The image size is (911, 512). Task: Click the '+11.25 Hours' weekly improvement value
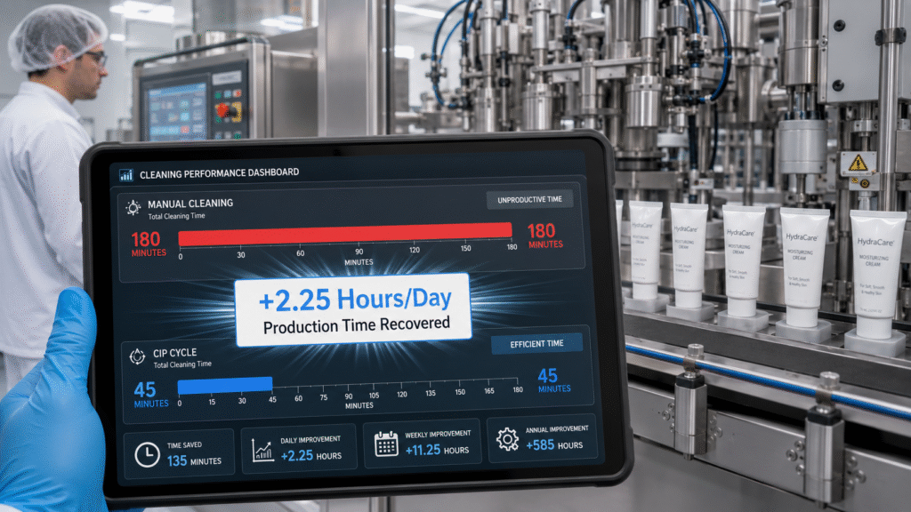(437, 450)
